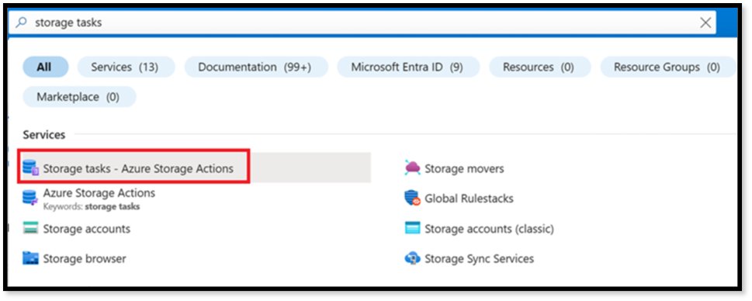Filter results by Services (13)
Image resolution: width=752 pixels, height=301 pixels.
[x=126, y=67]
